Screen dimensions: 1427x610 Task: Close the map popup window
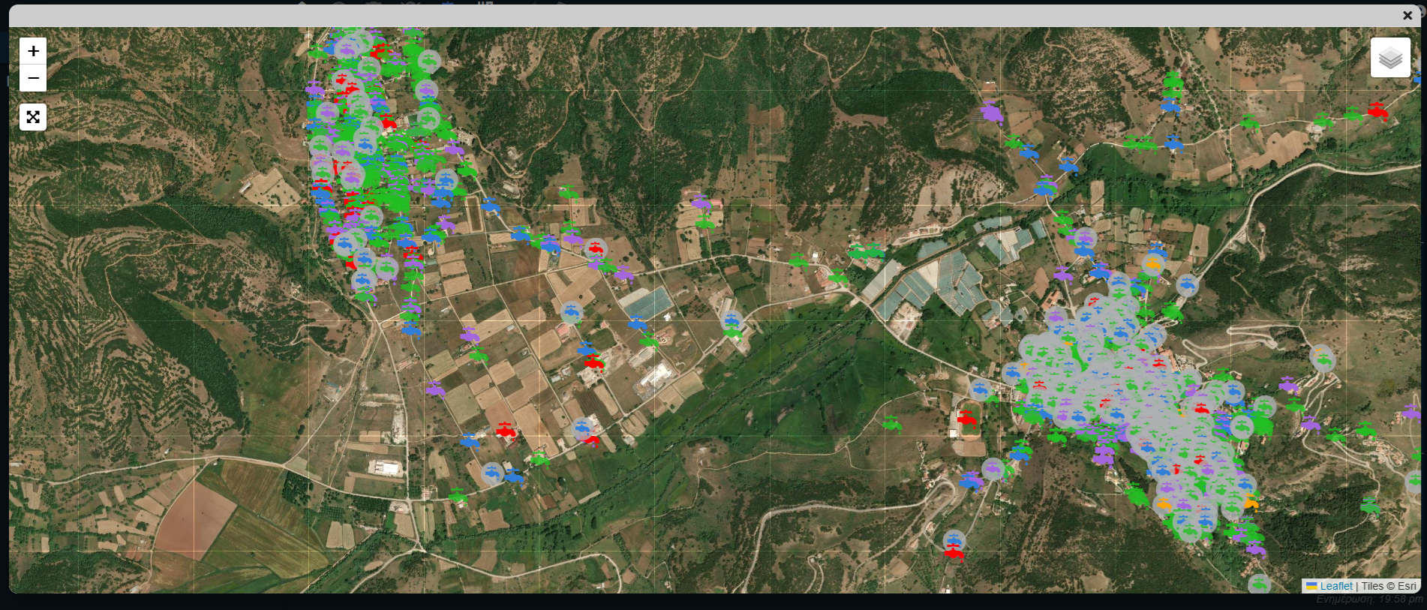coord(1407,16)
